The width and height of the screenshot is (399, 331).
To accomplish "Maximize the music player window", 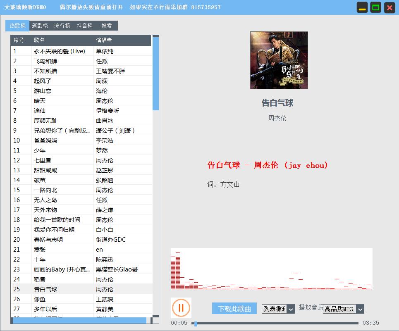I will (376, 7).
